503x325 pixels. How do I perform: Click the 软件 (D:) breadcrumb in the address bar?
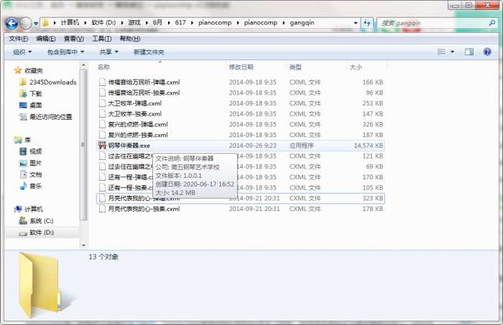click(103, 23)
